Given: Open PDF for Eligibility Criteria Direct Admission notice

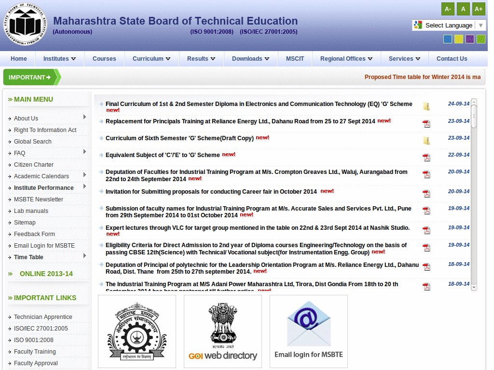Looking at the screenshot, I should pos(426,248).
